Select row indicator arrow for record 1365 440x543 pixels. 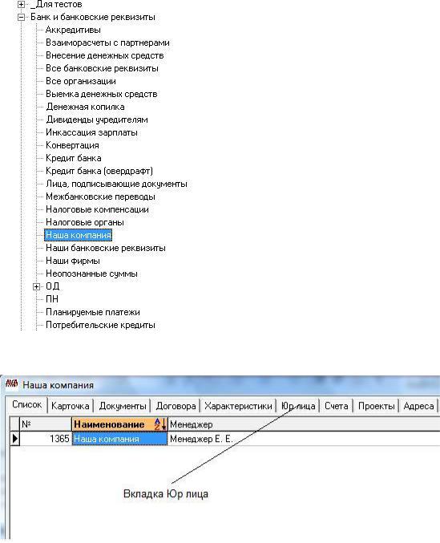15,439
